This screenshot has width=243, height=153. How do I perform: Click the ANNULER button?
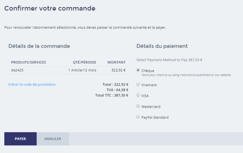53,139
